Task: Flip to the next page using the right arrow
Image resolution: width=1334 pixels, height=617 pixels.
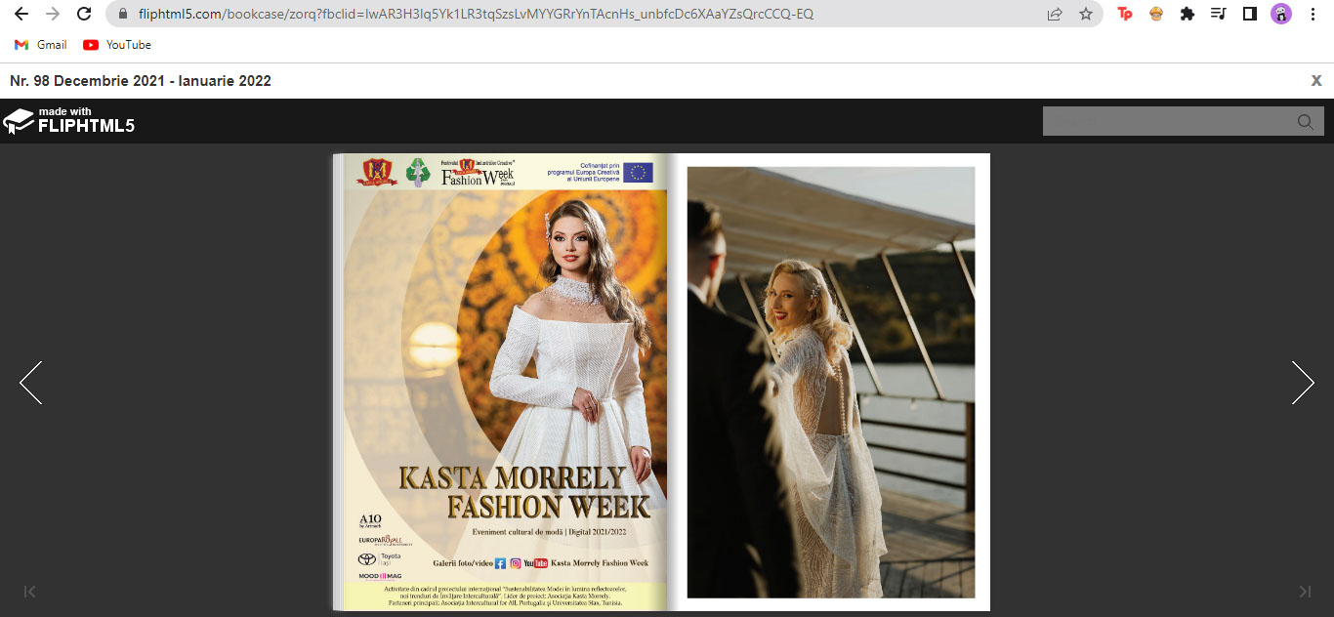Action: point(1303,383)
